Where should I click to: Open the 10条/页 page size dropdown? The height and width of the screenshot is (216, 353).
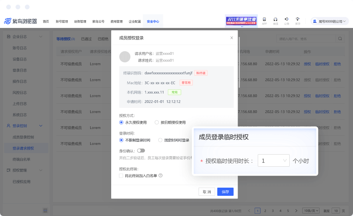tap(311, 211)
